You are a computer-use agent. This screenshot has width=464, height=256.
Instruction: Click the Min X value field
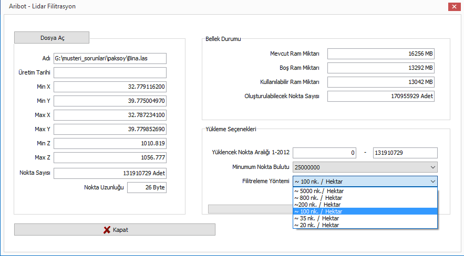click(110, 87)
